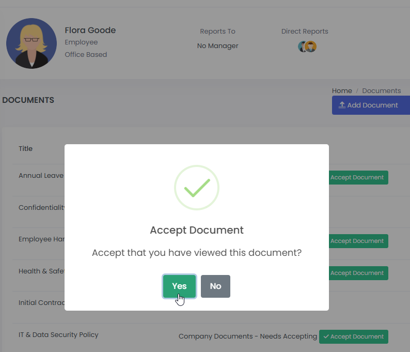This screenshot has width=410, height=352.
Task: Click the Title column header
Action: point(25,148)
